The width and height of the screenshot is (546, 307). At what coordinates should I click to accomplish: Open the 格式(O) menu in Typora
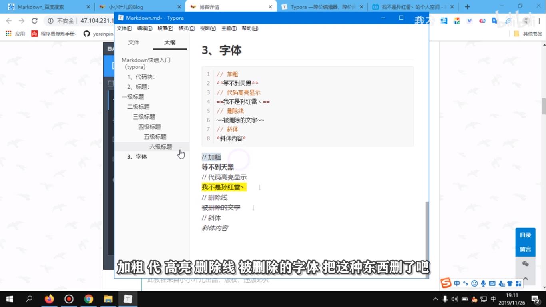187,28
